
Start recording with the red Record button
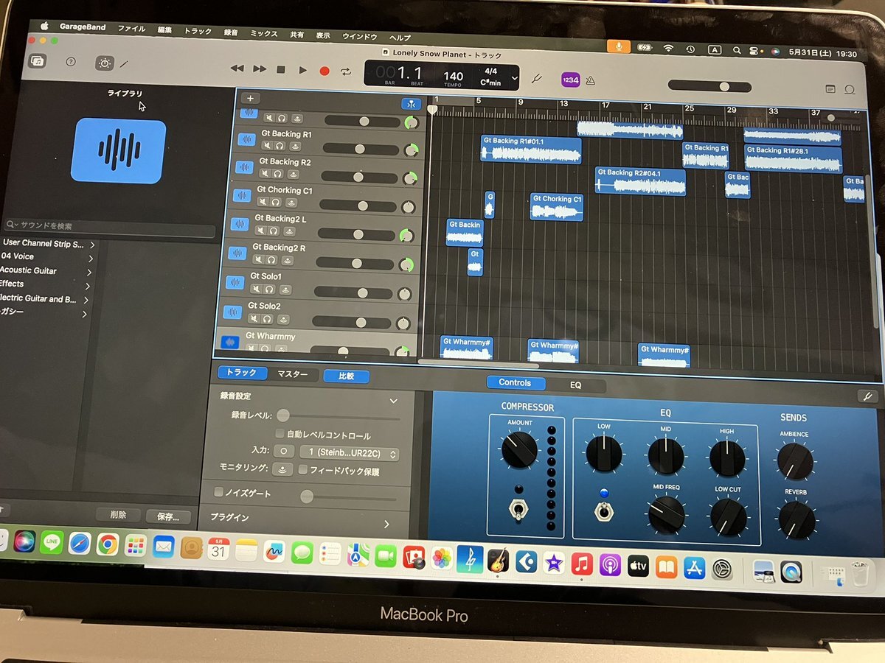click(x=324, y=71)
